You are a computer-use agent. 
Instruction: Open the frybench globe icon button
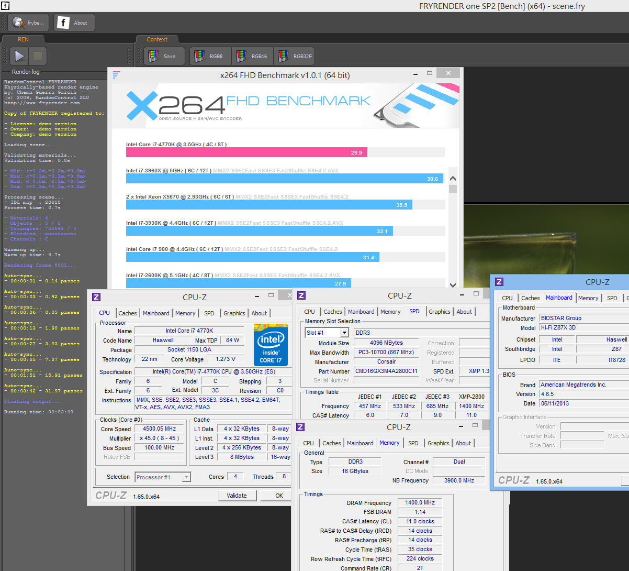(29, 23)
